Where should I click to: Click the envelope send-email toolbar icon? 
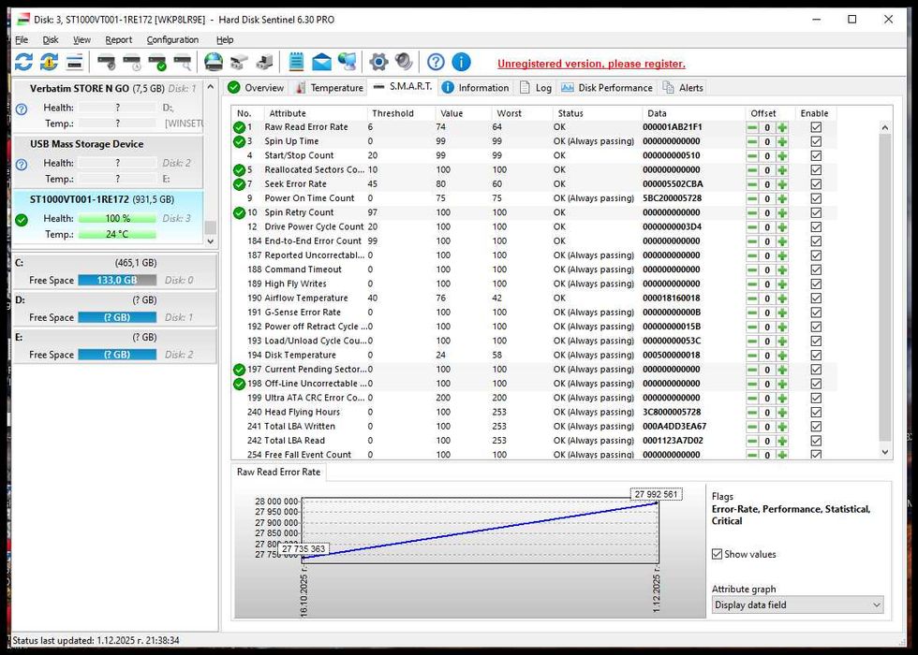pyautogui.click(x=322, y=63)
